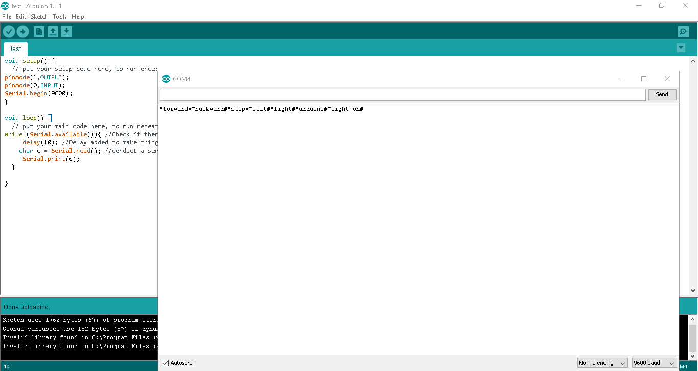Viewport: 698px width, 371px height.
Task: Click the Sketch uses 1762 bytes console line
Action: pos(80,320)
